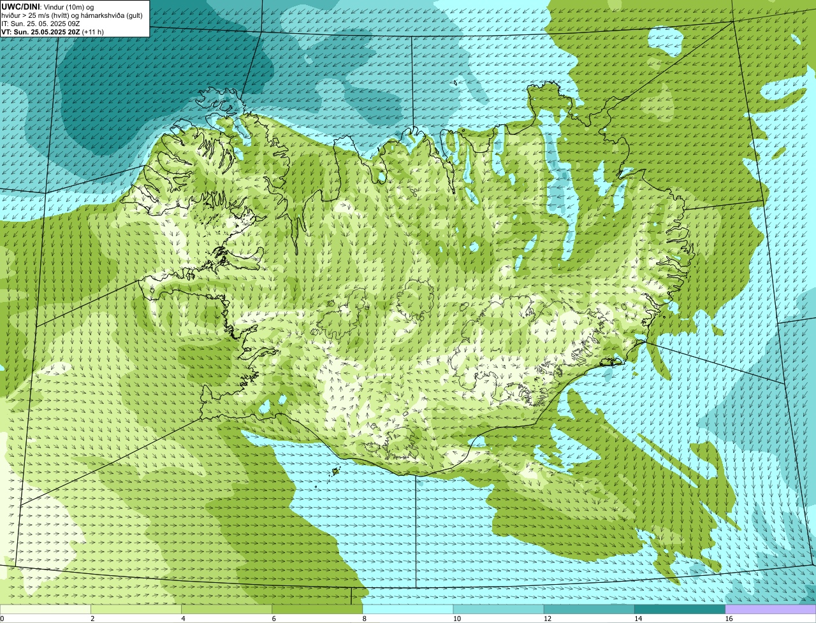The image size is (816, 623).
Task: Click the 4–6 m/s legend color segment
Action: [x=226, y=610]
